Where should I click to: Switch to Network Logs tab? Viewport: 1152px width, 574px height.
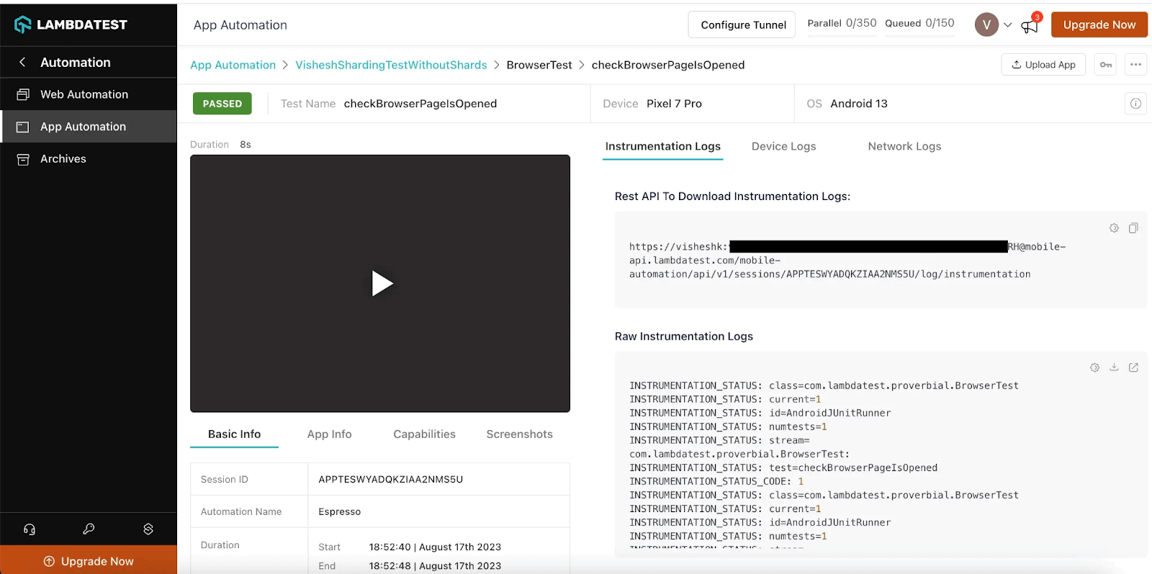point(904,146)
